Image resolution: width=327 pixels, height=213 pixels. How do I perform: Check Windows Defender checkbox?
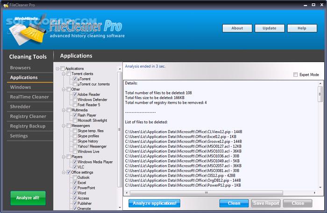pos(75,99)
